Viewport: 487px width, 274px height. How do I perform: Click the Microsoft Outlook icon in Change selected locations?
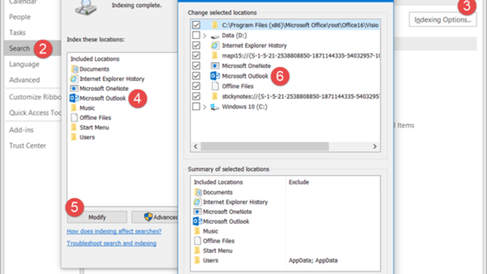(x=215, y=76)
